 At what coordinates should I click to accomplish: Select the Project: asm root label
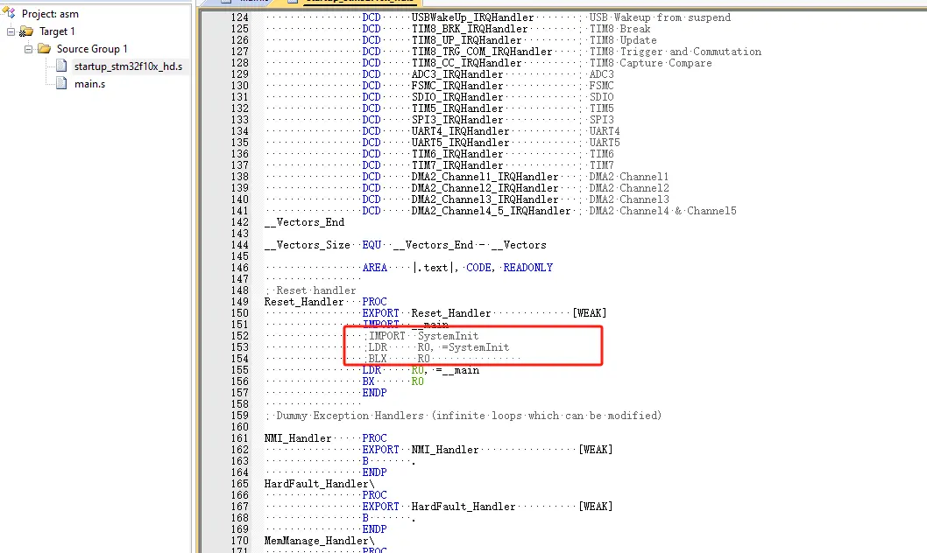click(x=50, y=14)
